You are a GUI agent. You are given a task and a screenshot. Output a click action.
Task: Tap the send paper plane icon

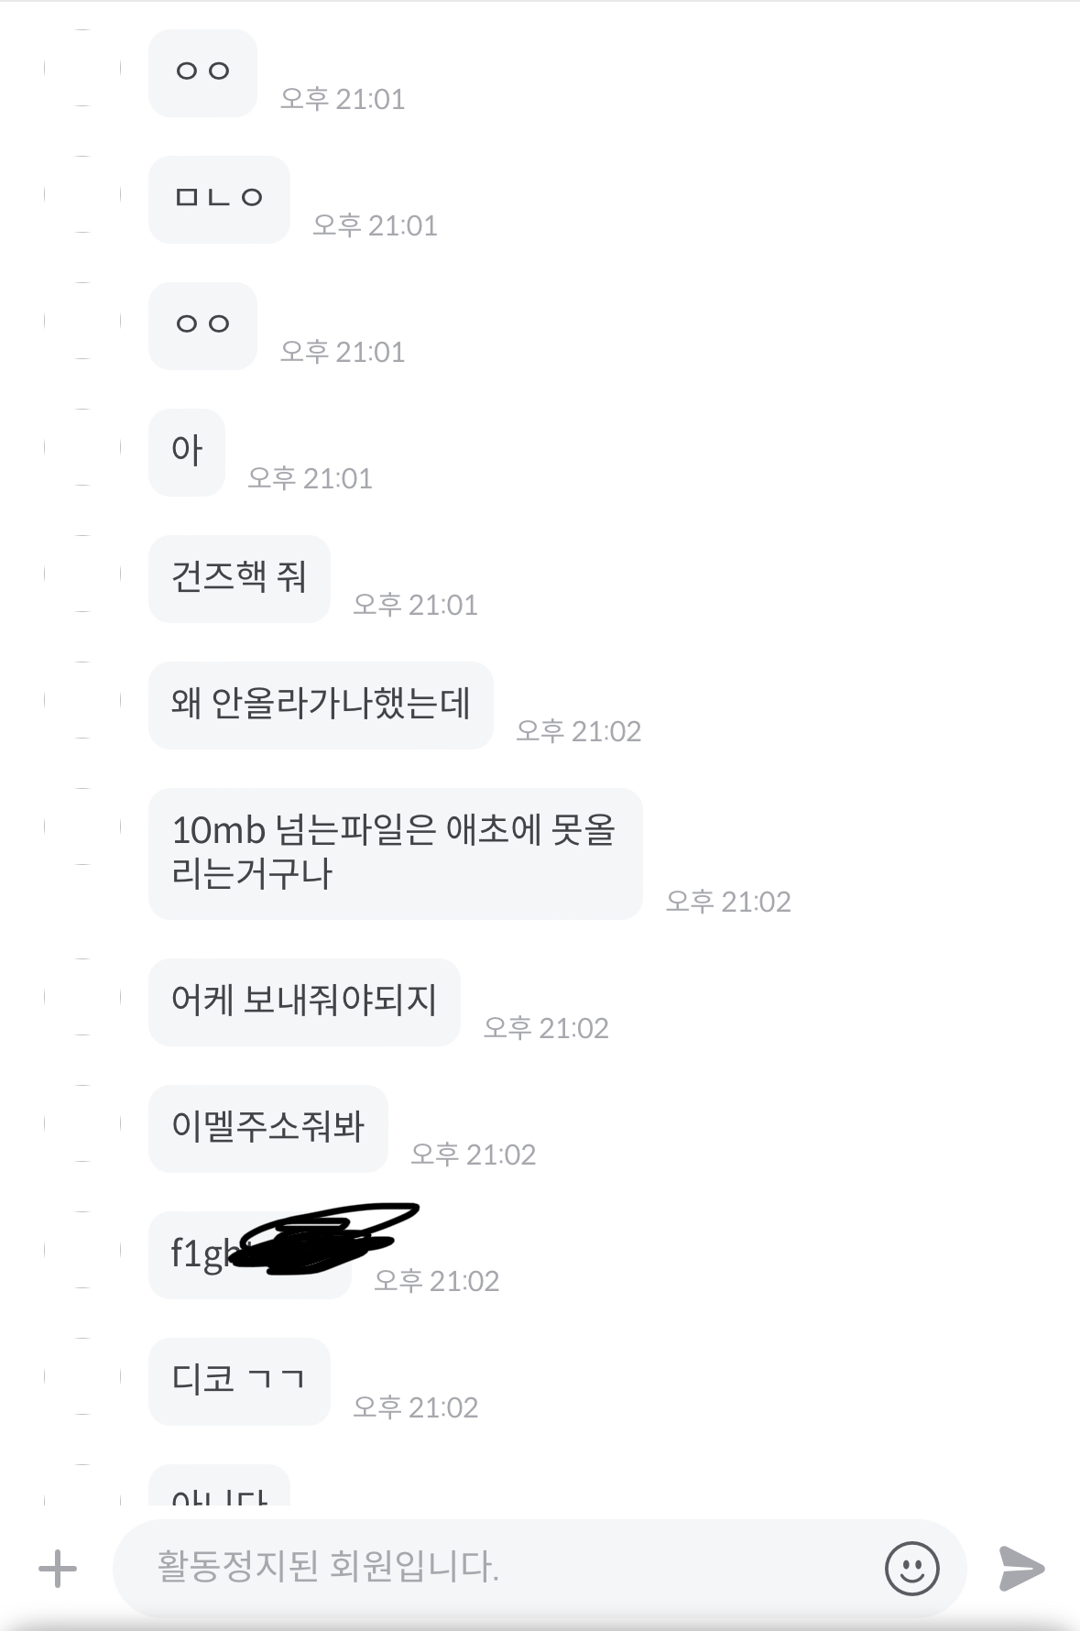click(x=1021, y=1569)
